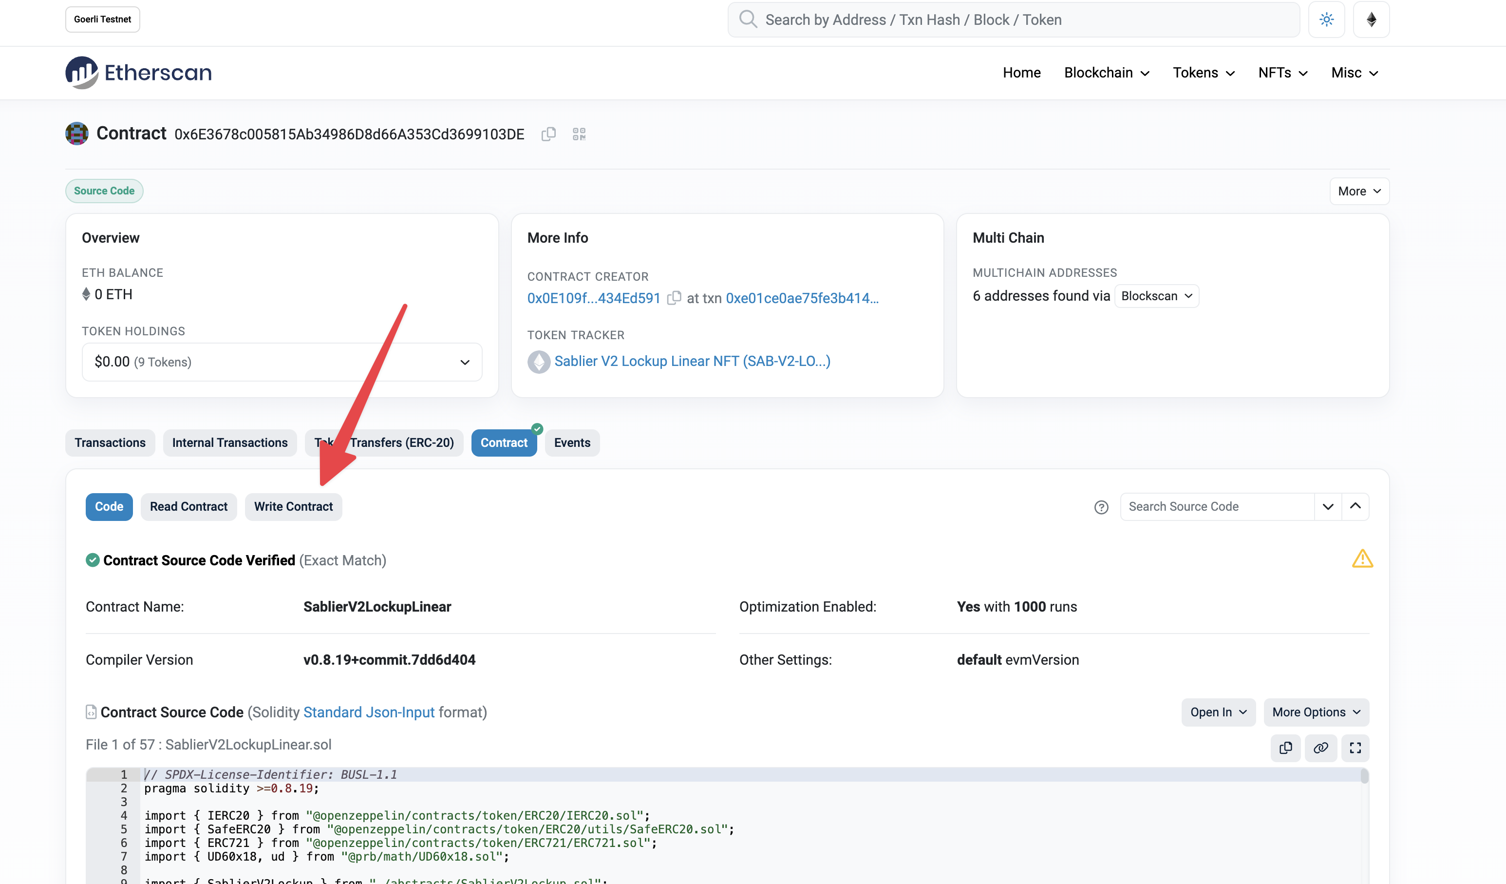Focus the Search Source Code field
Screen dimensions: 1506x884
click(x=1217, y=507)
